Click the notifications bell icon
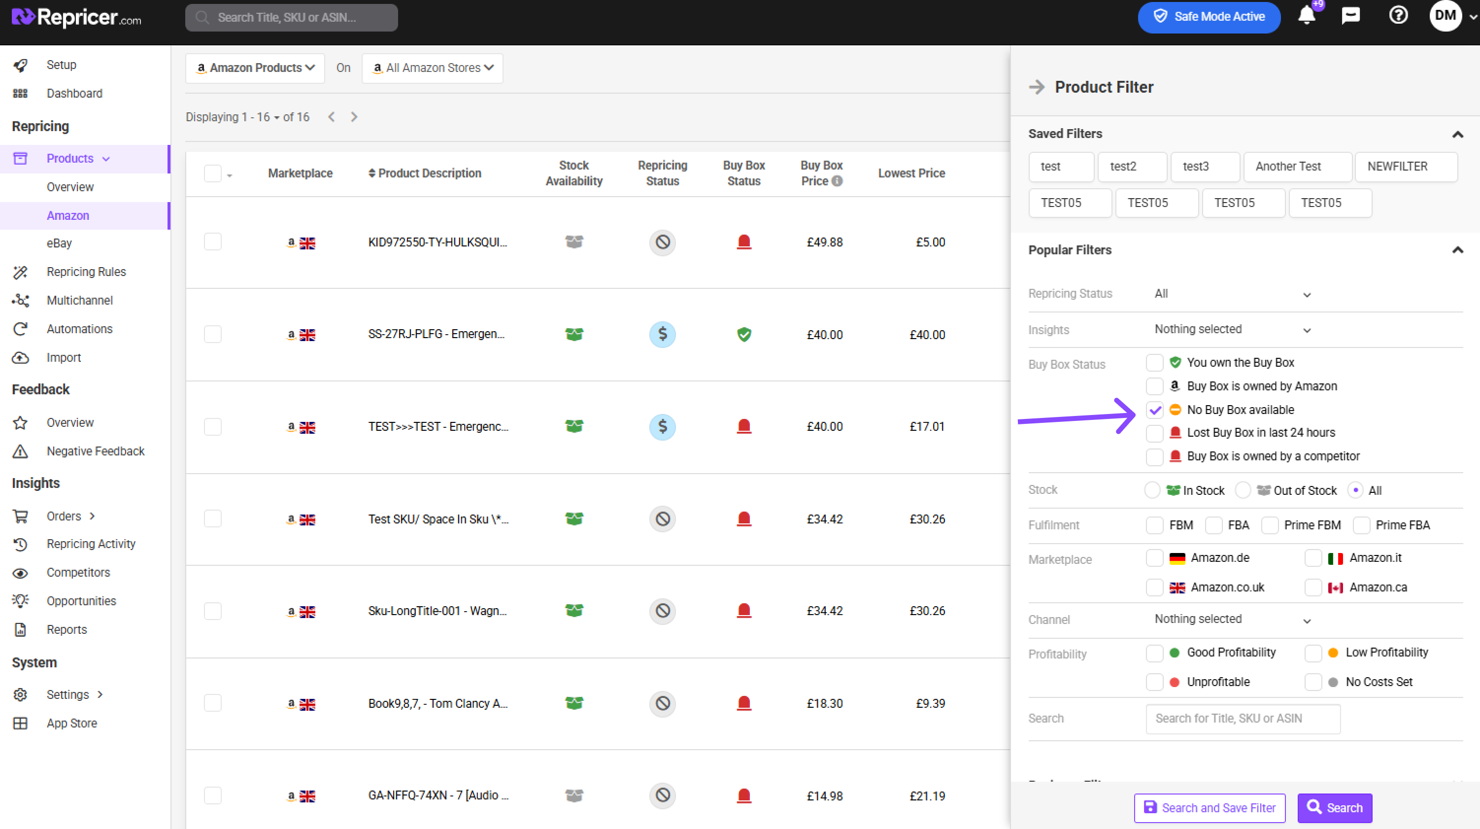Image resolution: width=1480 pixels, height=829 pixels. click(x=1306, y=15)
